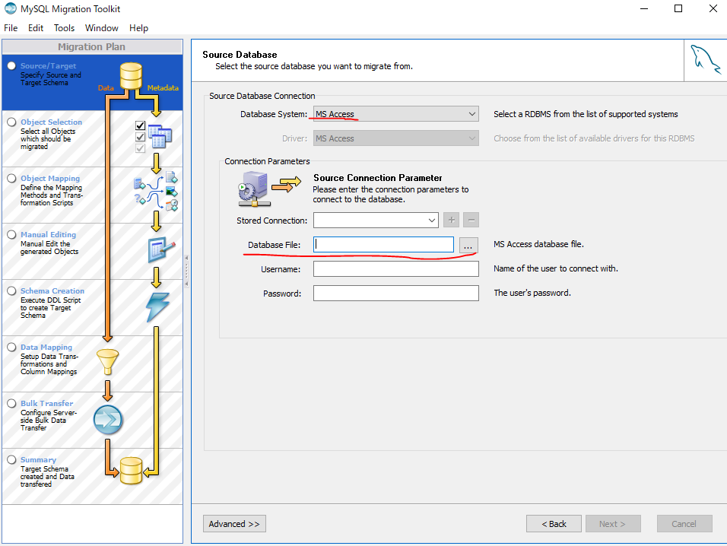The width and height of the screenshot is (727, 546).
Task: Select the Summary step radio button
Action: (x=11, y=459)
